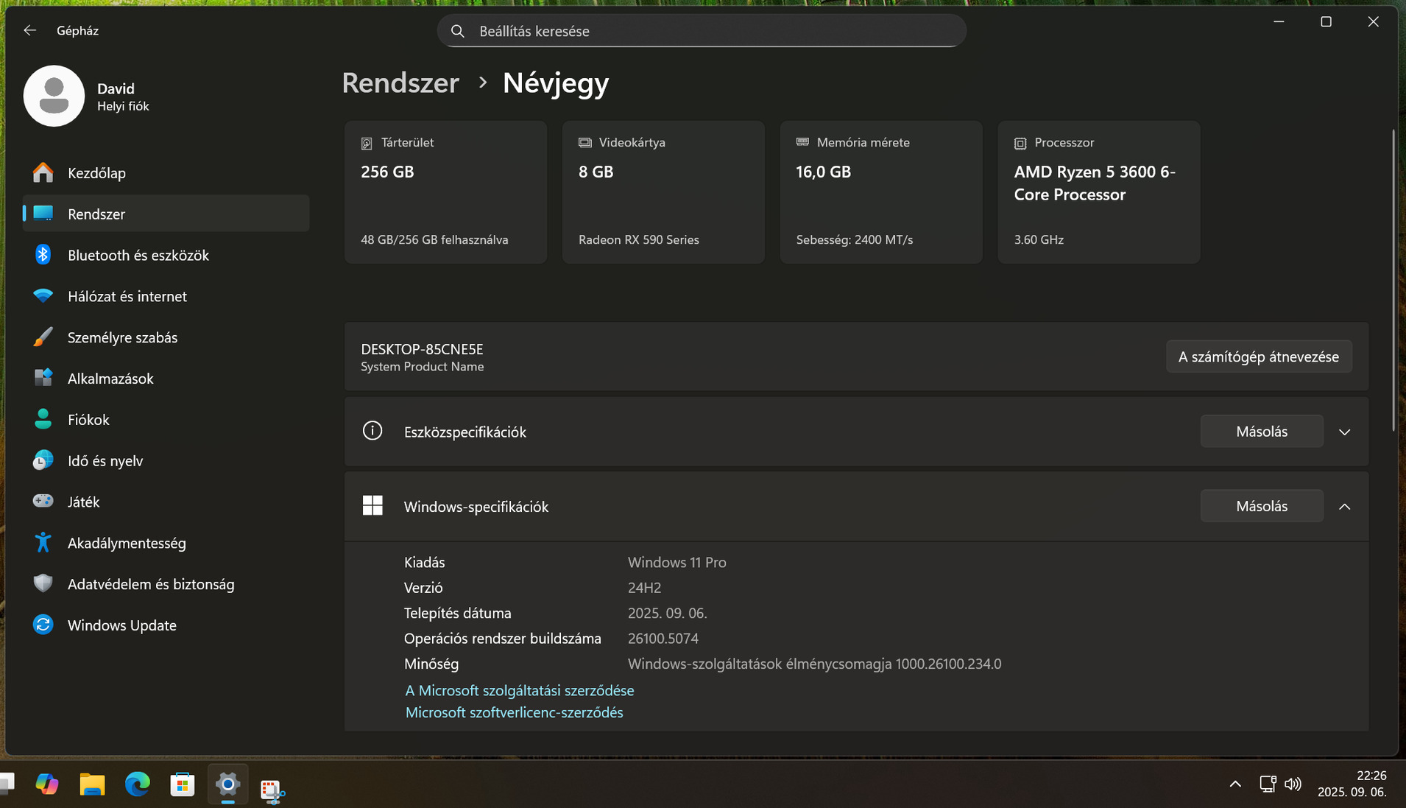Open Kezdőlap in the sidebar

166,172
